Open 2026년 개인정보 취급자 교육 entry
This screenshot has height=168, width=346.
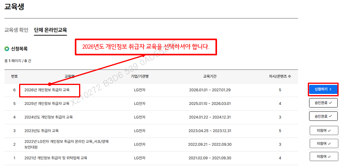tap(47, 90)
